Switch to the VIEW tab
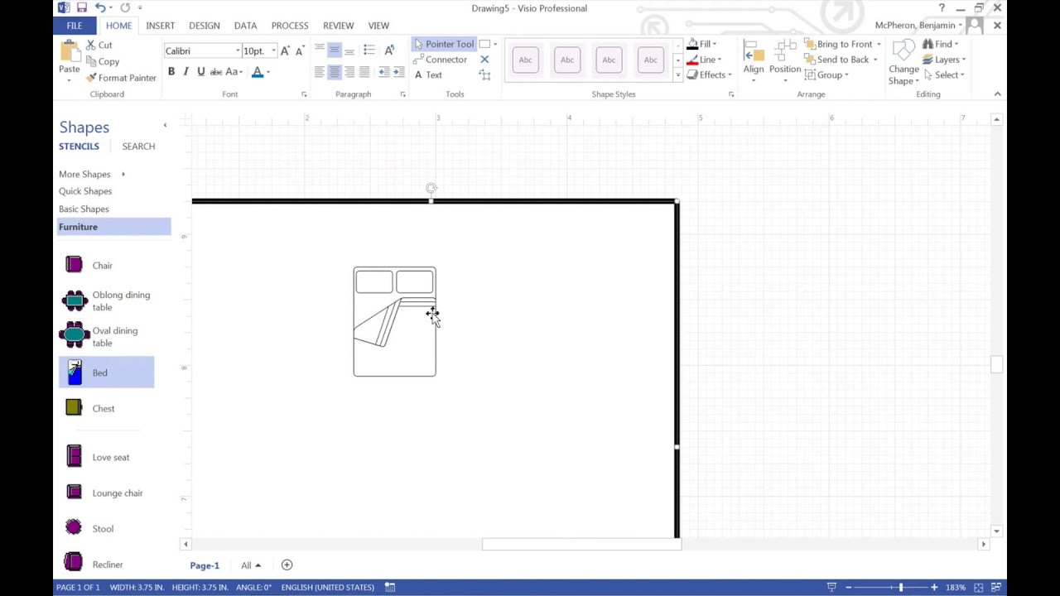Viewport: 1060px width, 596px height. (378, 26)
